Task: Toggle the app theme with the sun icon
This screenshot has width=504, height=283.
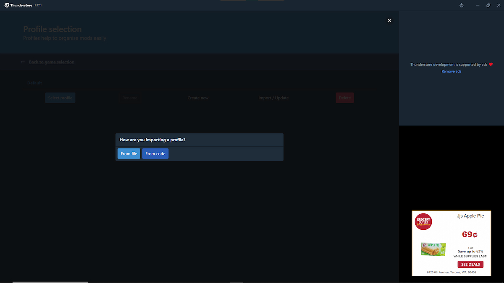Action: tap(461, 5)
